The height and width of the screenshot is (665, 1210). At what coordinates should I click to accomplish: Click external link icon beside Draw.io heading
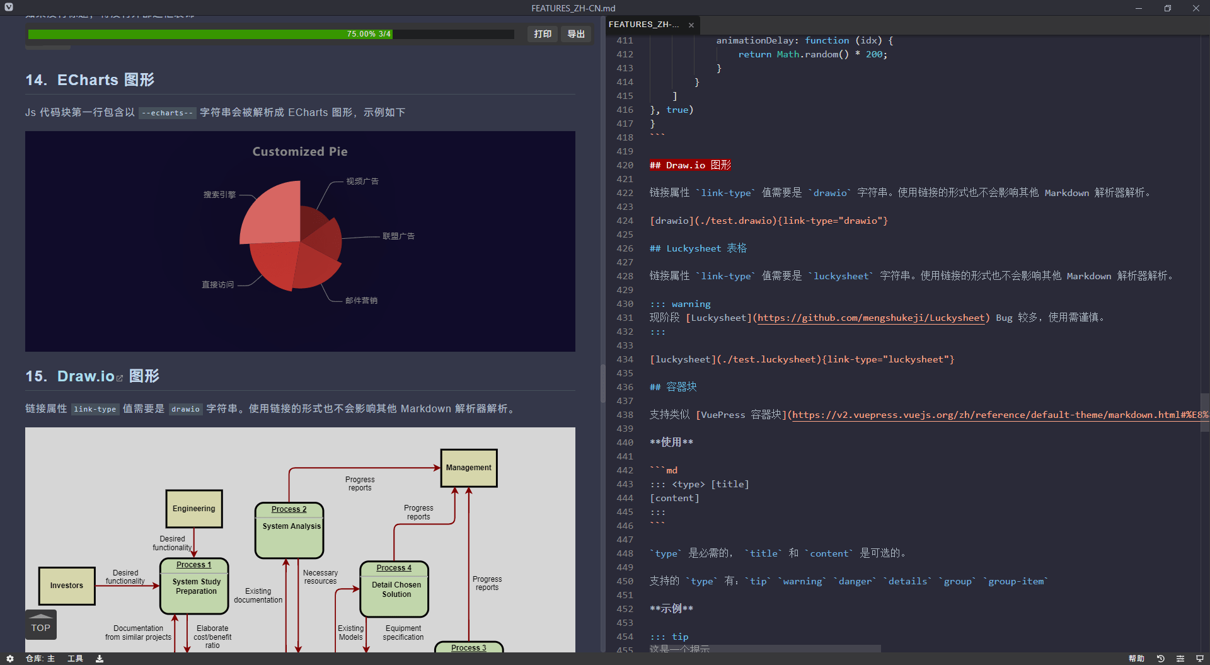tap(120, 378)
